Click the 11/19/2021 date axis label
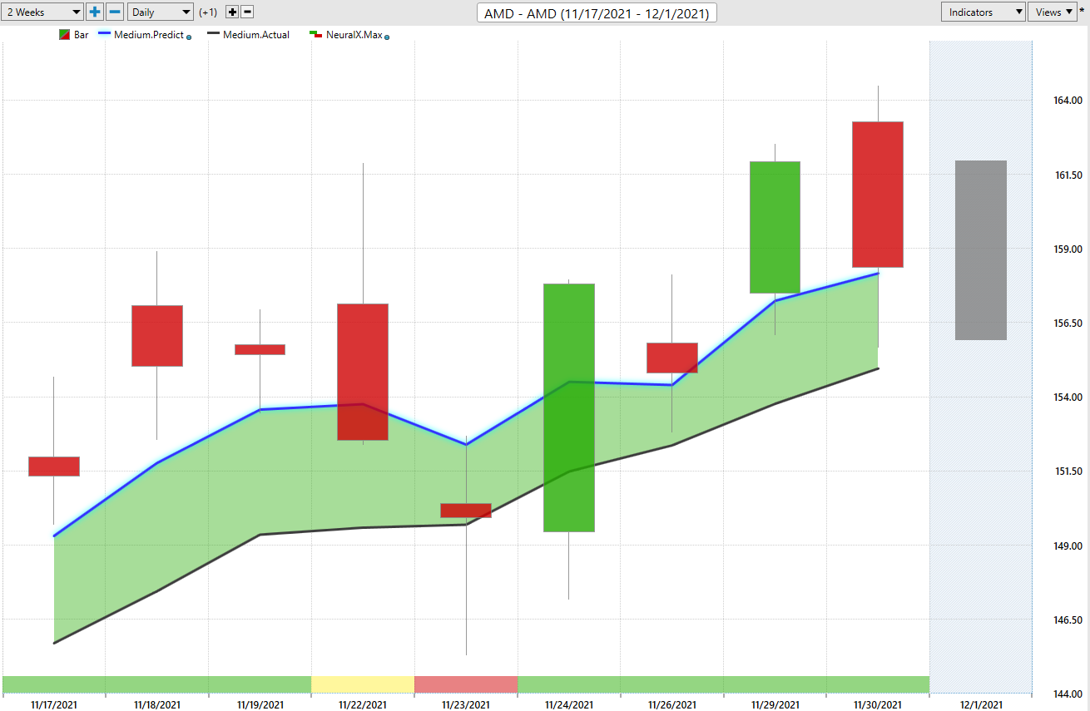The image size is (1090, 711). click(x=260, y=704)
